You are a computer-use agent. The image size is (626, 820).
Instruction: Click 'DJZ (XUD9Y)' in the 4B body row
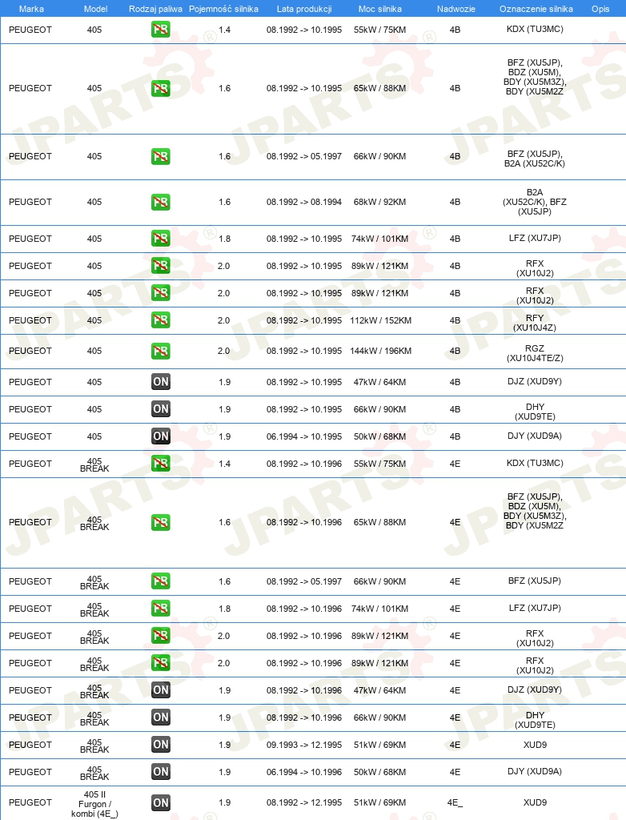pyautogui.click(x=535, y=381)
